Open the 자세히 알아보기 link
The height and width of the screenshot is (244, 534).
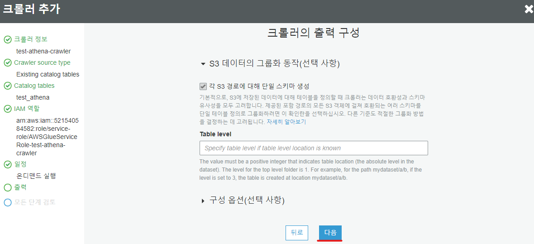pyautogui.click(x=286, y=122)
